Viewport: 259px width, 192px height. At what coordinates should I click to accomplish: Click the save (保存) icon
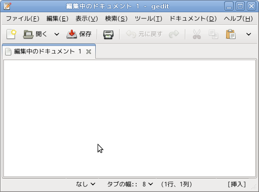(x=72, y=34)
